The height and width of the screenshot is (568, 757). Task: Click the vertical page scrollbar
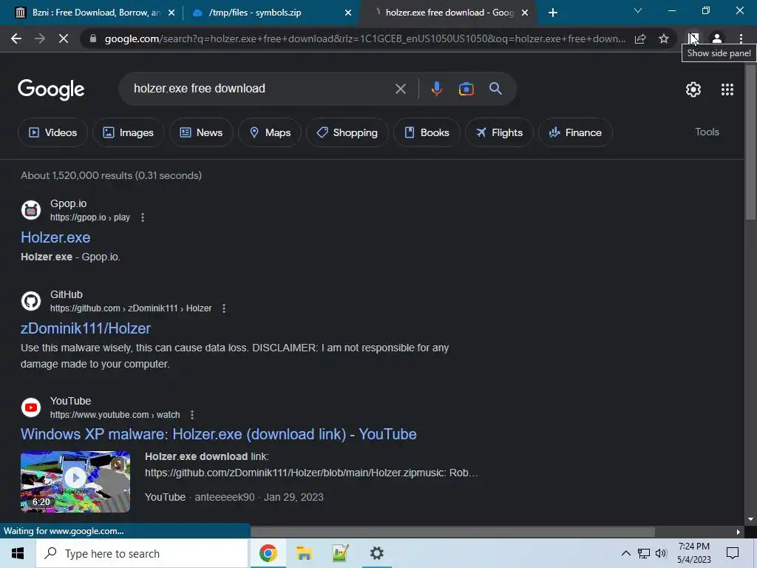(x=751, y=143)
